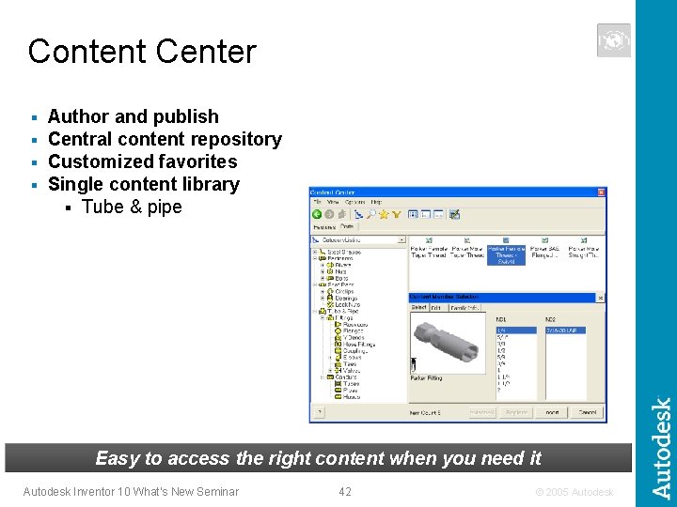Image resolution: width=677 pixels, height=507 pixels.
Task: Switch to the Features tab
Action: point(324,227)
